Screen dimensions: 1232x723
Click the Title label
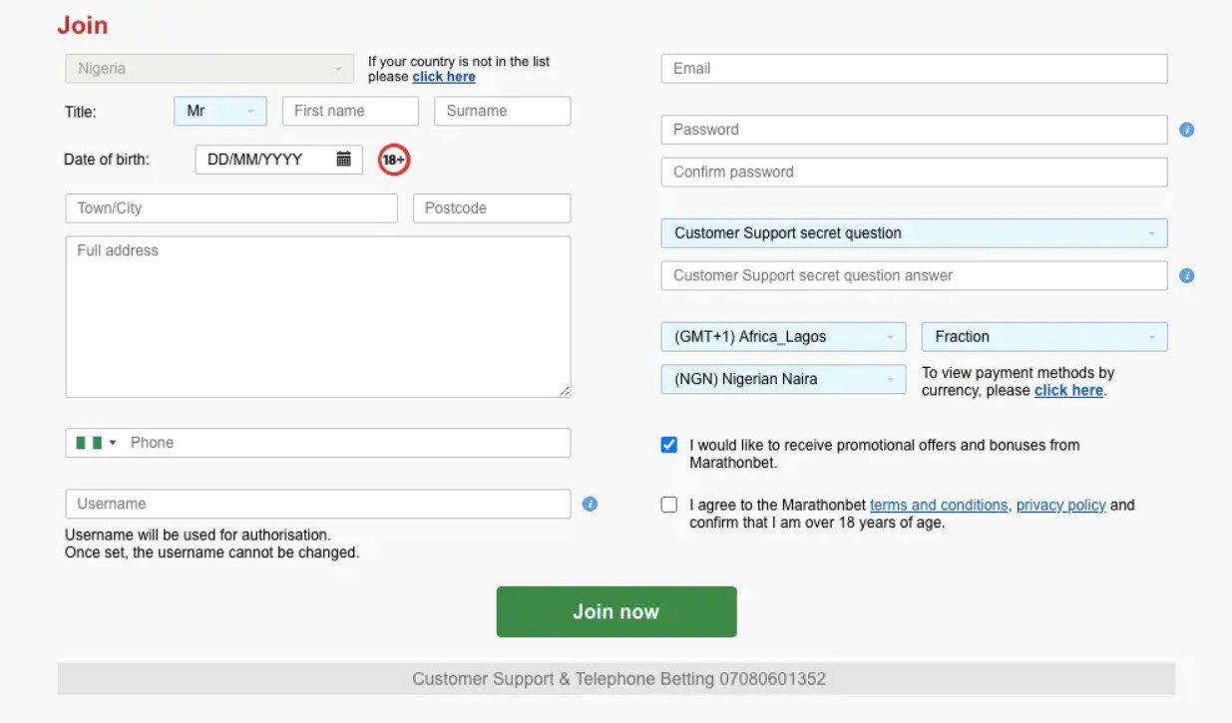81,112
